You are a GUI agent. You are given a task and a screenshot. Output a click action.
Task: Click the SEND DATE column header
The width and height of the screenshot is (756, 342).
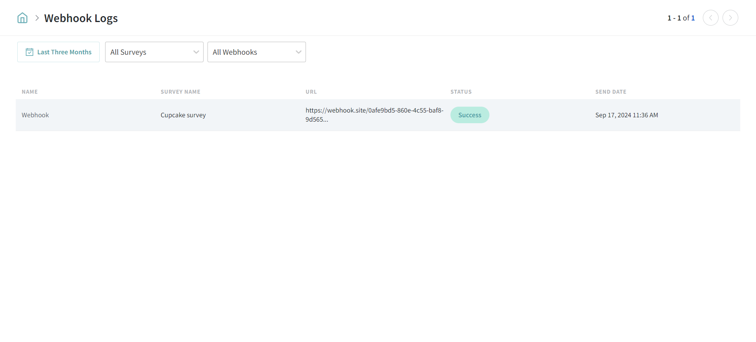pos(610,92)
